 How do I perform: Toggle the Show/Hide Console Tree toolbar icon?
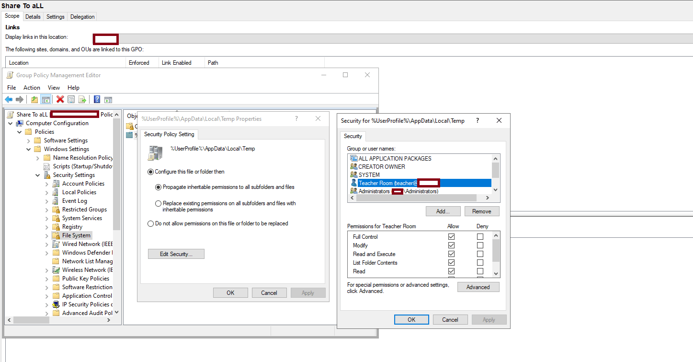click(x=45, y=99)
